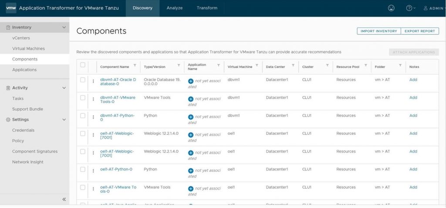Click plus icon to associate dbvm1-AT-Oracle Database application
446x208 pixels.
[x=191, y=81]
